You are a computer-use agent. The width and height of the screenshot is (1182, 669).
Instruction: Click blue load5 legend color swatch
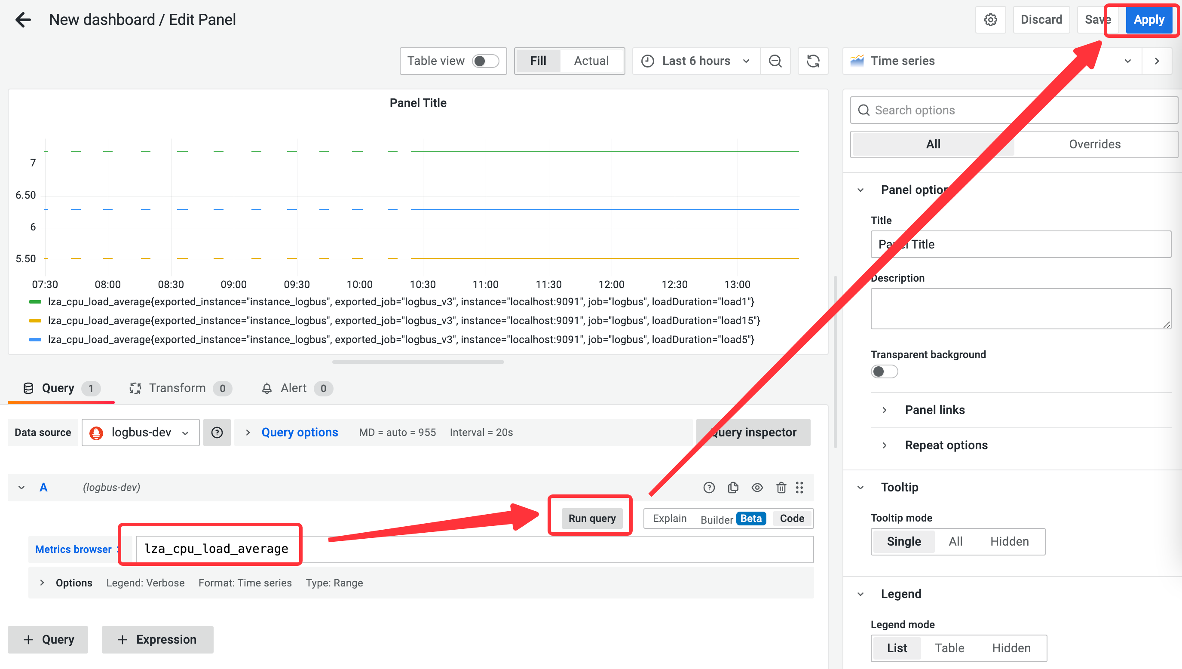coord(35,340)
